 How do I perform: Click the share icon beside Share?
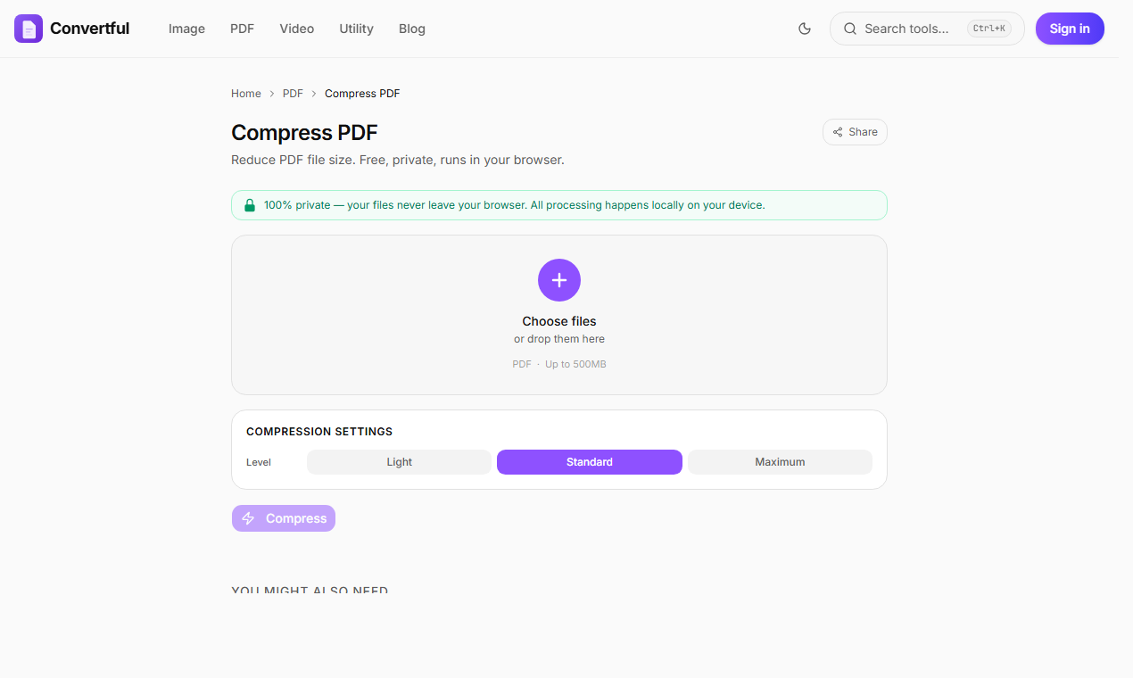pos(839,132)
